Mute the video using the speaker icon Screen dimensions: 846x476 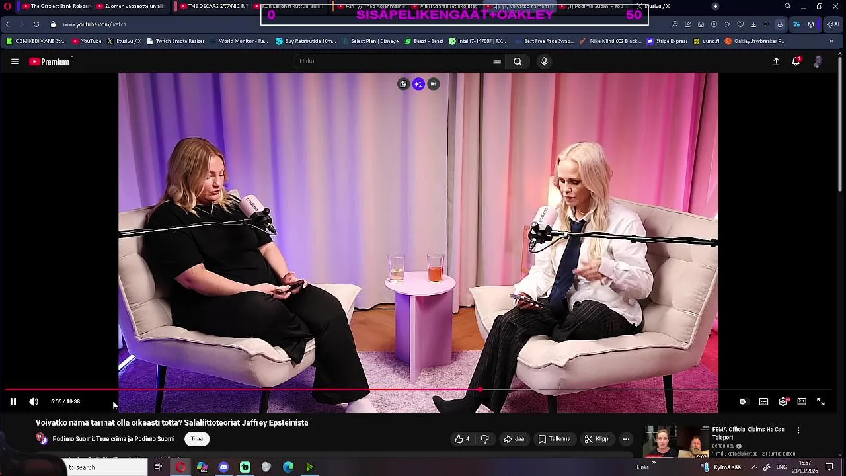pyautogui.click(x=34, y=401)
